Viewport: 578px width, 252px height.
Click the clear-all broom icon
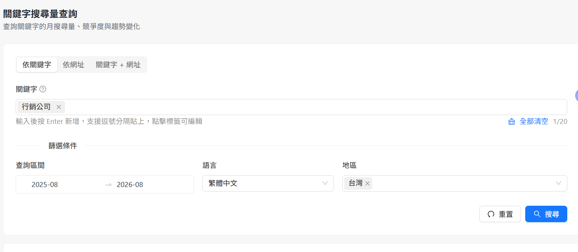pyautogui.click(x=511, y=122)
